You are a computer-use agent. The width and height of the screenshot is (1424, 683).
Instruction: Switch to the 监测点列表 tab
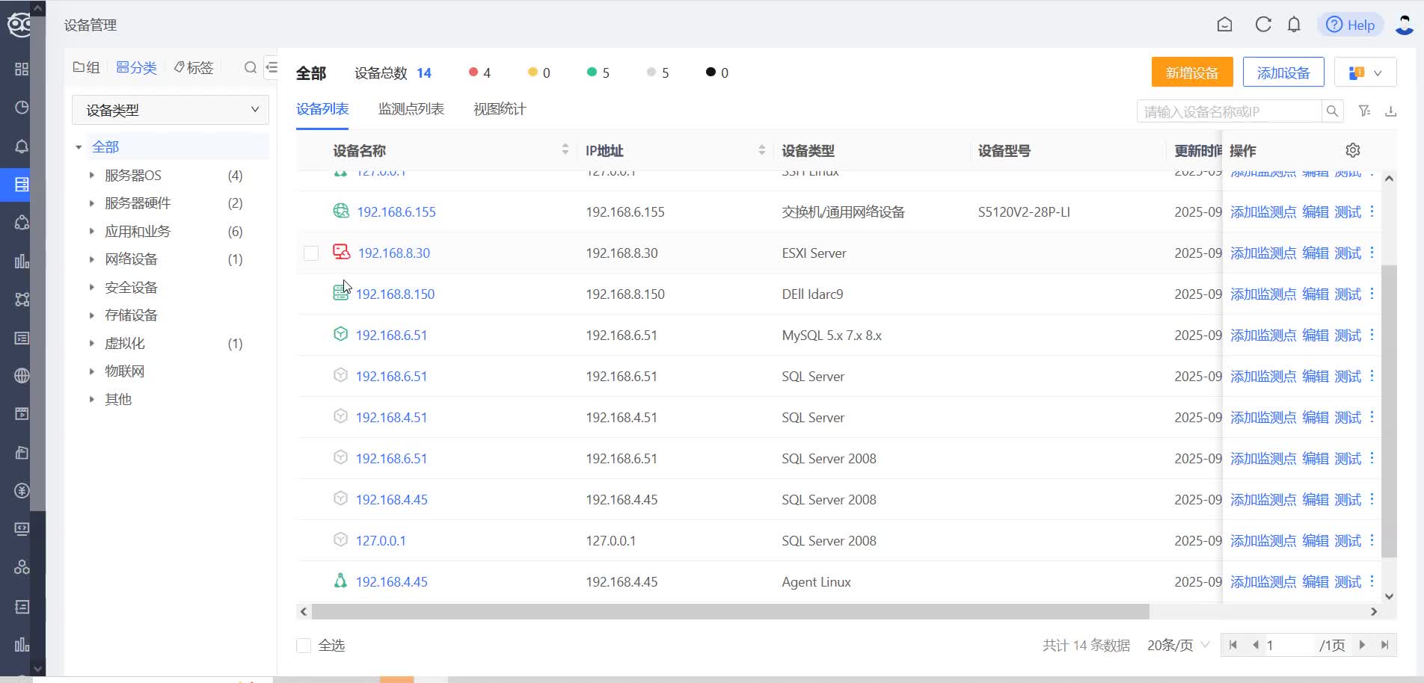[411, 109]
